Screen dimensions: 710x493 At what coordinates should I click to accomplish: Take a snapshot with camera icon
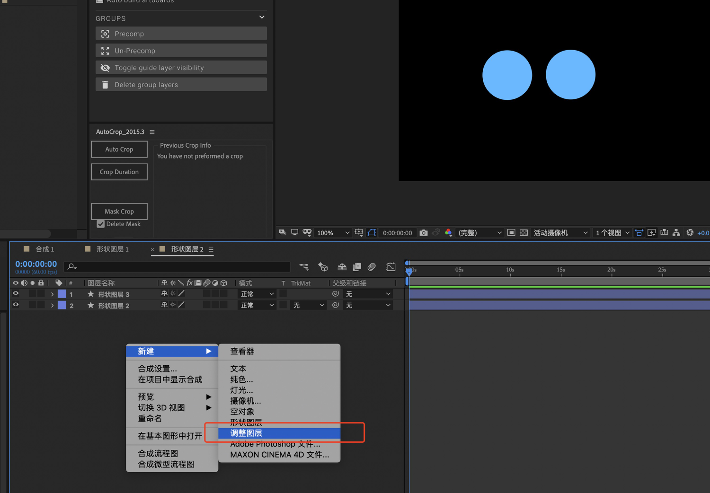pos(424,233)
